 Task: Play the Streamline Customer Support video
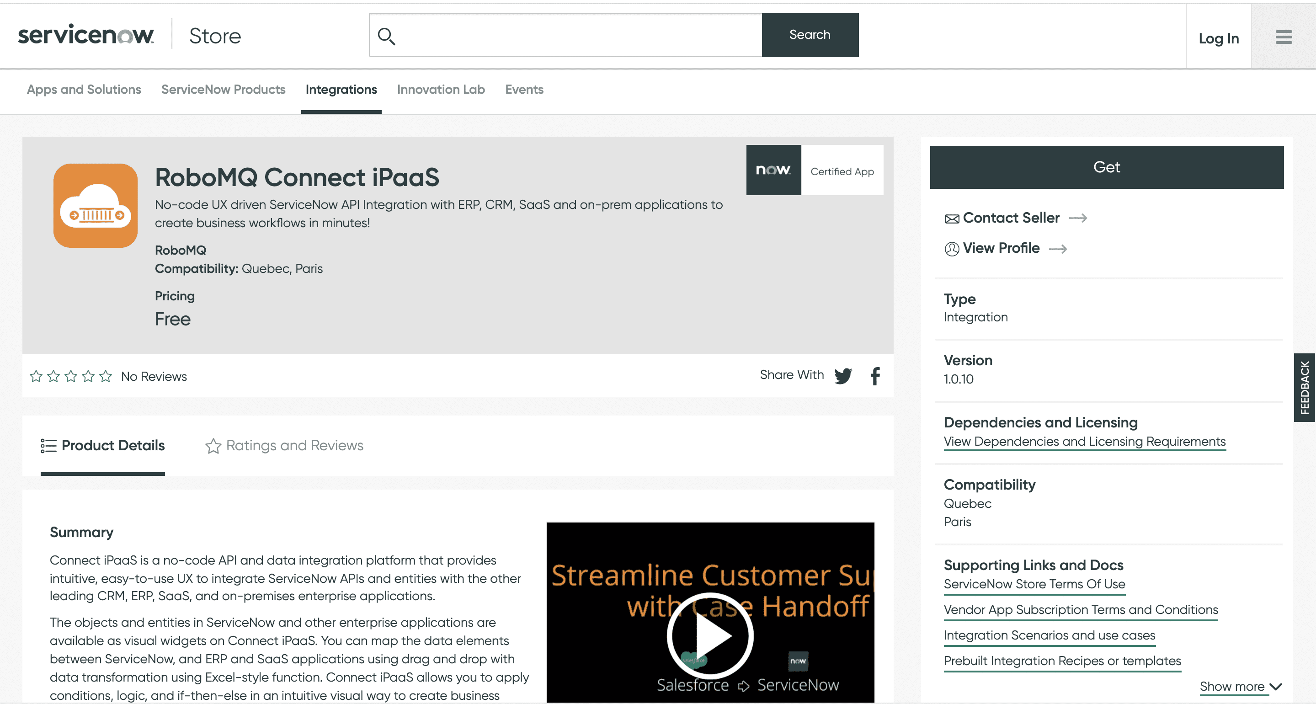(x=709, y=636)
